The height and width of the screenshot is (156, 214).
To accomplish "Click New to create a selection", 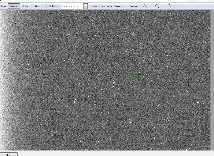I will 94,6.
